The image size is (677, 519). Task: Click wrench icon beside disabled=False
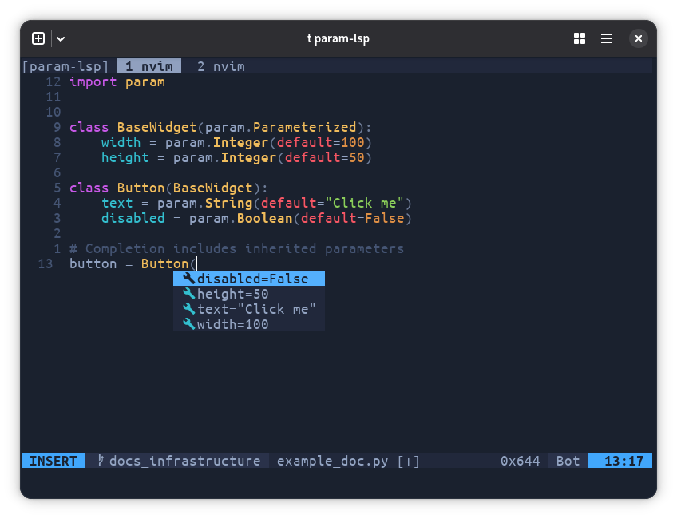tap(188, 279)
